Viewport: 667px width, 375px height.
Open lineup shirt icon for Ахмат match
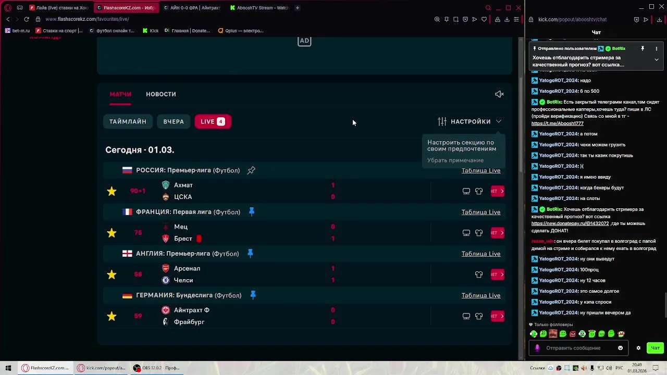coord(479,191)
